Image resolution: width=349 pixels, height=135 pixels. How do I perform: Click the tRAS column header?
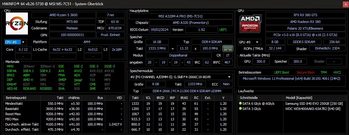[184, 98]
